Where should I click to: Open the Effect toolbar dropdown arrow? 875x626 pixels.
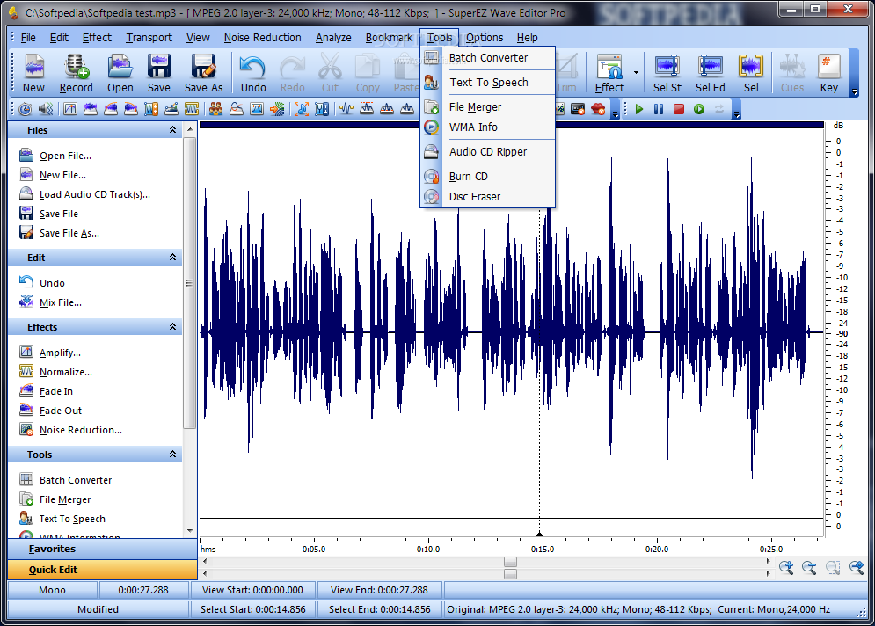pos(636,72)
